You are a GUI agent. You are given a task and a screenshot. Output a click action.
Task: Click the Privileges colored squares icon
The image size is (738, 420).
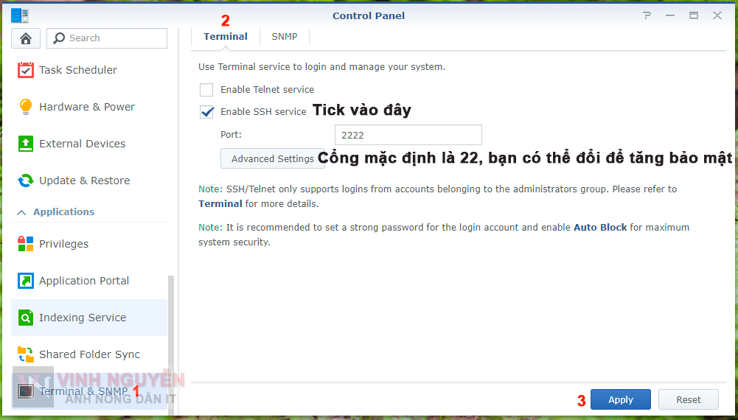pos(26,244)
